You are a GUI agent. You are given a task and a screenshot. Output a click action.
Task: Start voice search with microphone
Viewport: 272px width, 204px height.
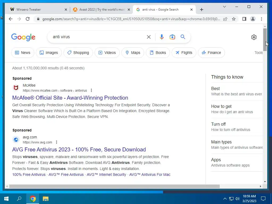click(x=162, y=37)
